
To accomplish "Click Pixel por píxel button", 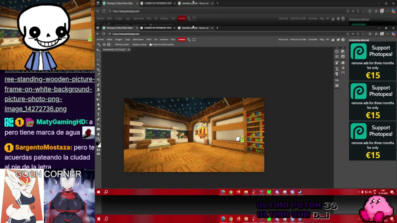I will [x=122, y=45].
